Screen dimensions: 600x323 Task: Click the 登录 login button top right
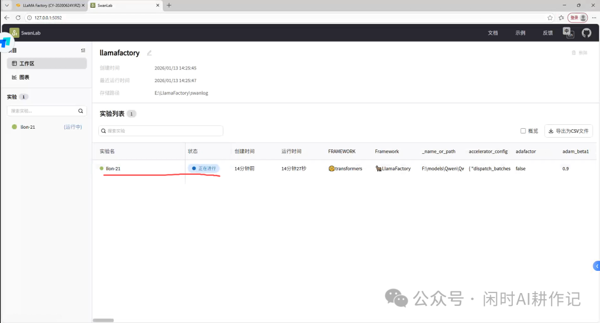tap(574, 17)
